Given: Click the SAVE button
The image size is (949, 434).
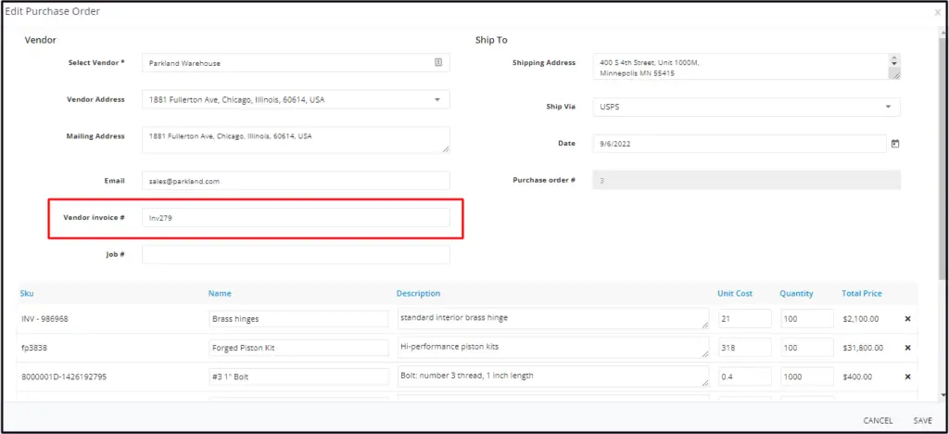Looking at the screenshot, I should [922, 421].
